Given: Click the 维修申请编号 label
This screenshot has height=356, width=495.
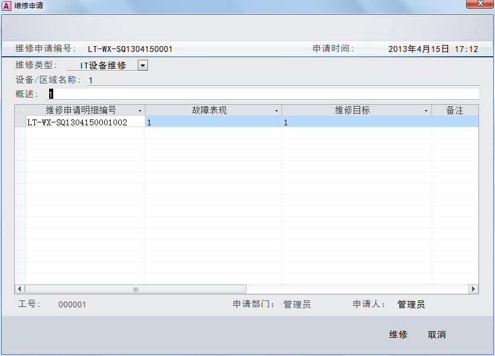Looking at the screenshot, I should pyautogui.click(x=46, y=48).
